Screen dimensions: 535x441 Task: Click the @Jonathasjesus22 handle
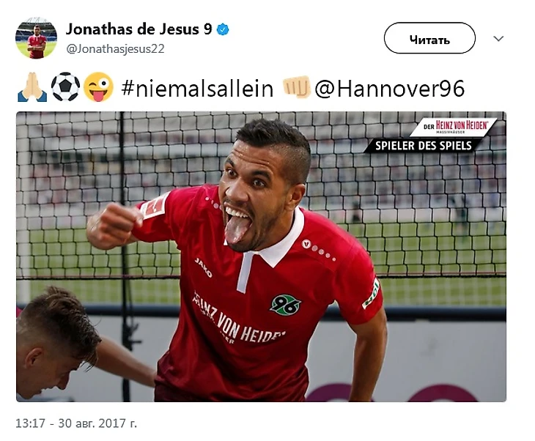point(115,49)
